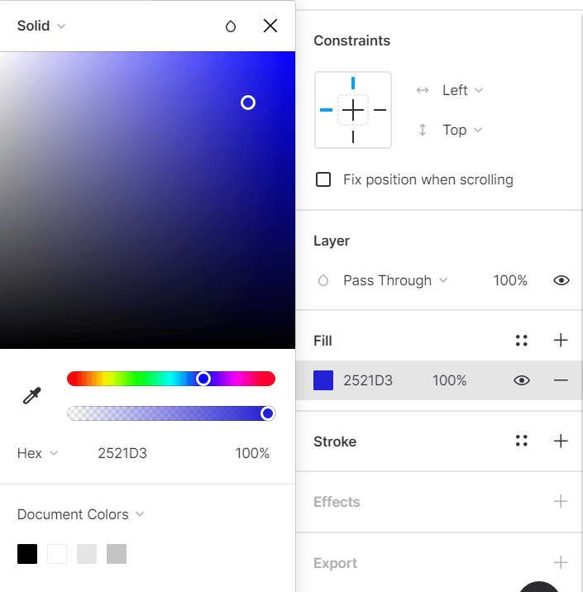The image size is (583, 592).
Task: Hide the 2521D3 fill using eye icon
Action: click(522, 380)
